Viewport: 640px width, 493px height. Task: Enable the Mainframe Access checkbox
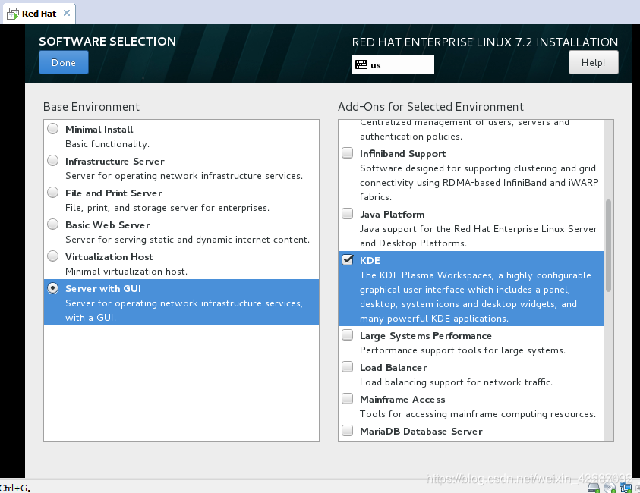[x=348, y=399]
